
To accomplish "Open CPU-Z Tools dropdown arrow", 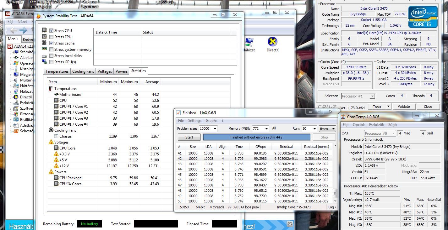I will coord(388,107).
